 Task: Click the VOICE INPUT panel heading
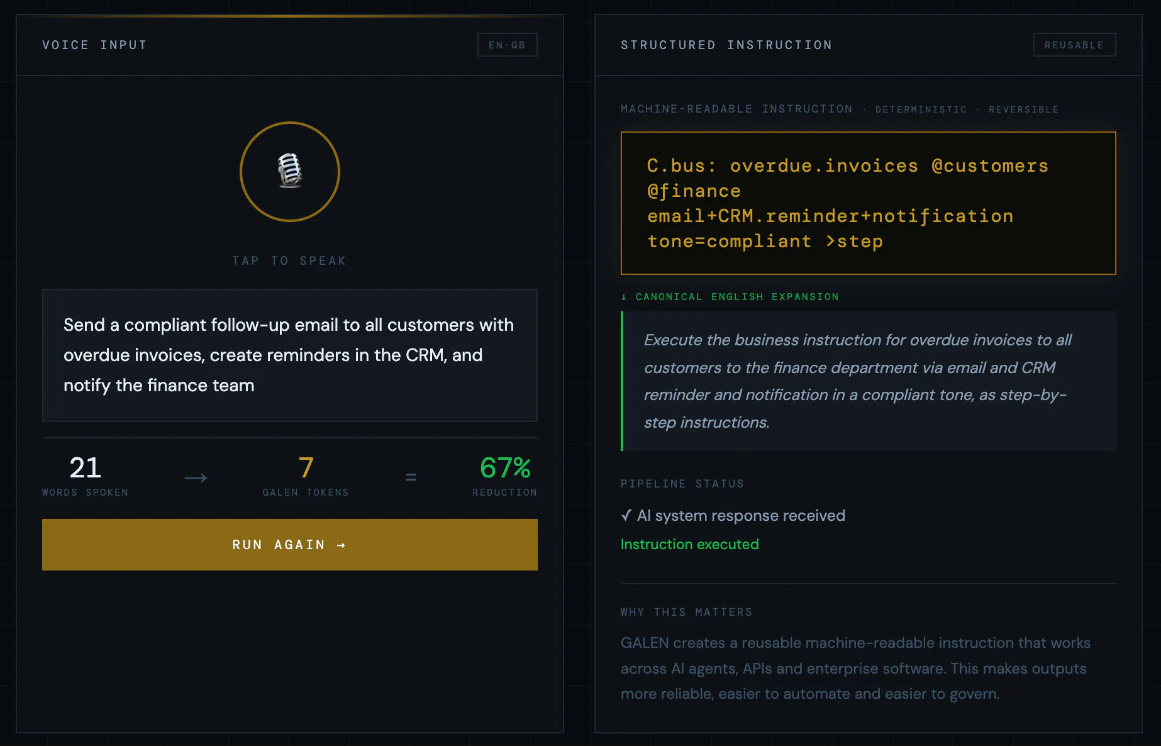tap(94, 45)
